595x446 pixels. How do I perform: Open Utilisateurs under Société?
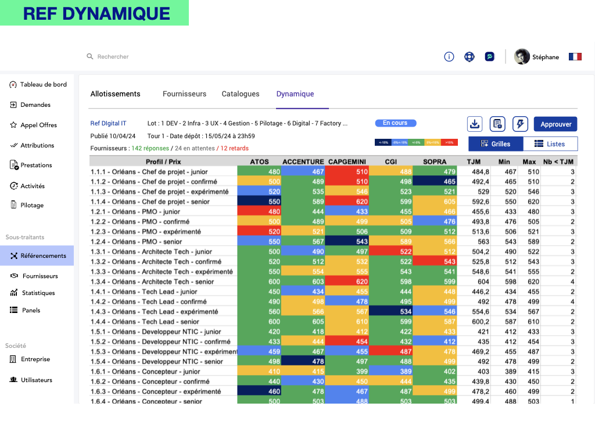coord(31,380)
